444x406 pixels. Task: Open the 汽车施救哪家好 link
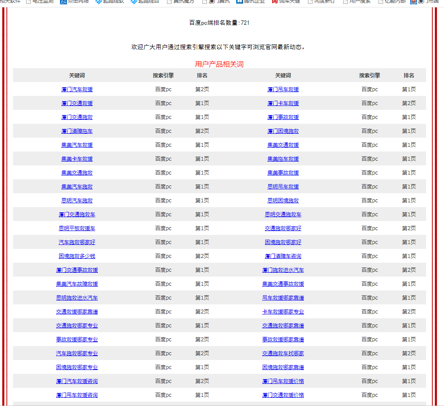coord(77,242)
